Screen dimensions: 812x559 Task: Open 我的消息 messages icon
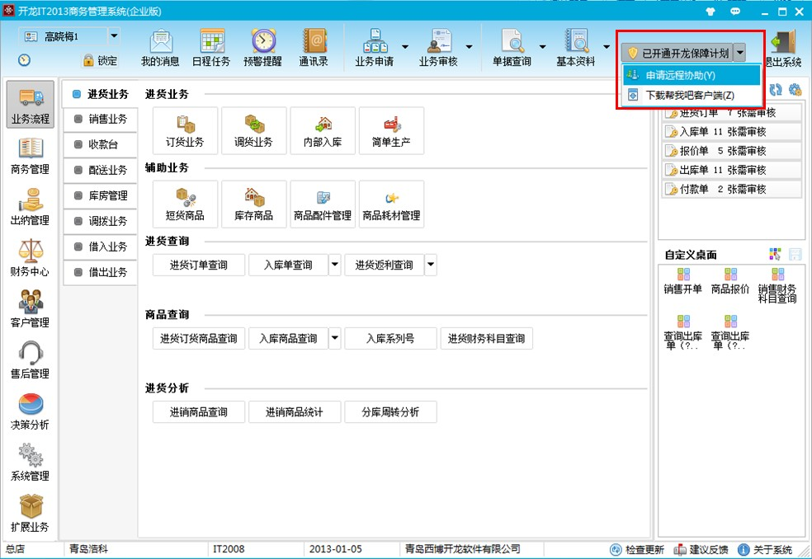point(161,48)
